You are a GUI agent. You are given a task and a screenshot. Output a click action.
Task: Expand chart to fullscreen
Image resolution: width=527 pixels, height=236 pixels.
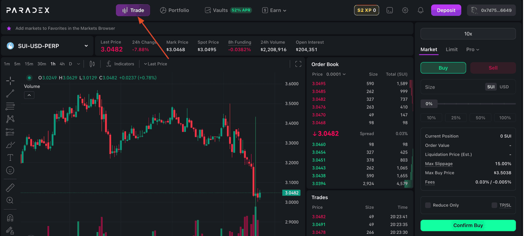click(x=298, y=64)
